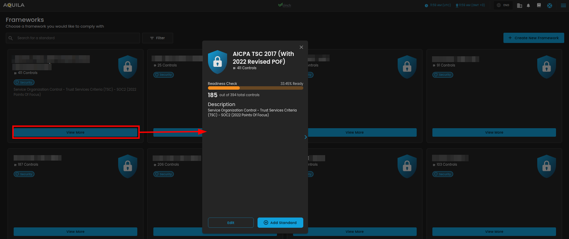The image size is (569, 239).
Task: Click Security tag on 91 Controls card
Action: point(443,75)
